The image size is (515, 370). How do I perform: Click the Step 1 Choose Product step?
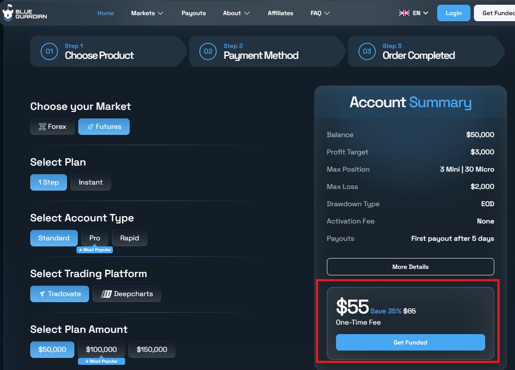coord(108,51)
